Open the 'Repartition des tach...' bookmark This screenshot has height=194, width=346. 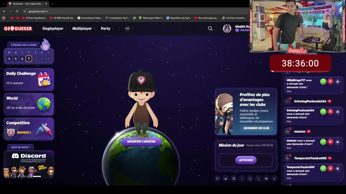(179, 18)
